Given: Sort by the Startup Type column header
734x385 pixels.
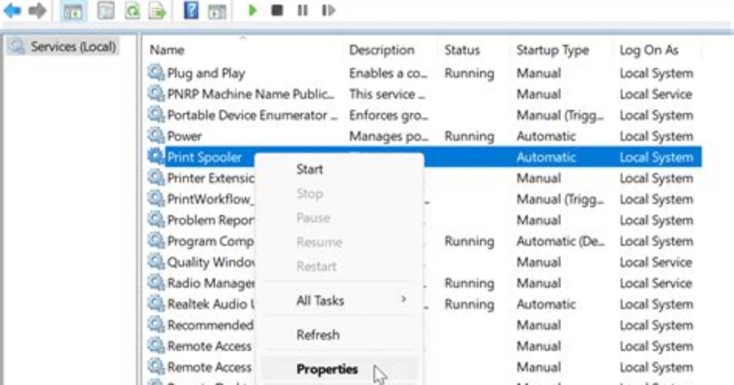Looking at the screenshot, I should click(552, 50).
